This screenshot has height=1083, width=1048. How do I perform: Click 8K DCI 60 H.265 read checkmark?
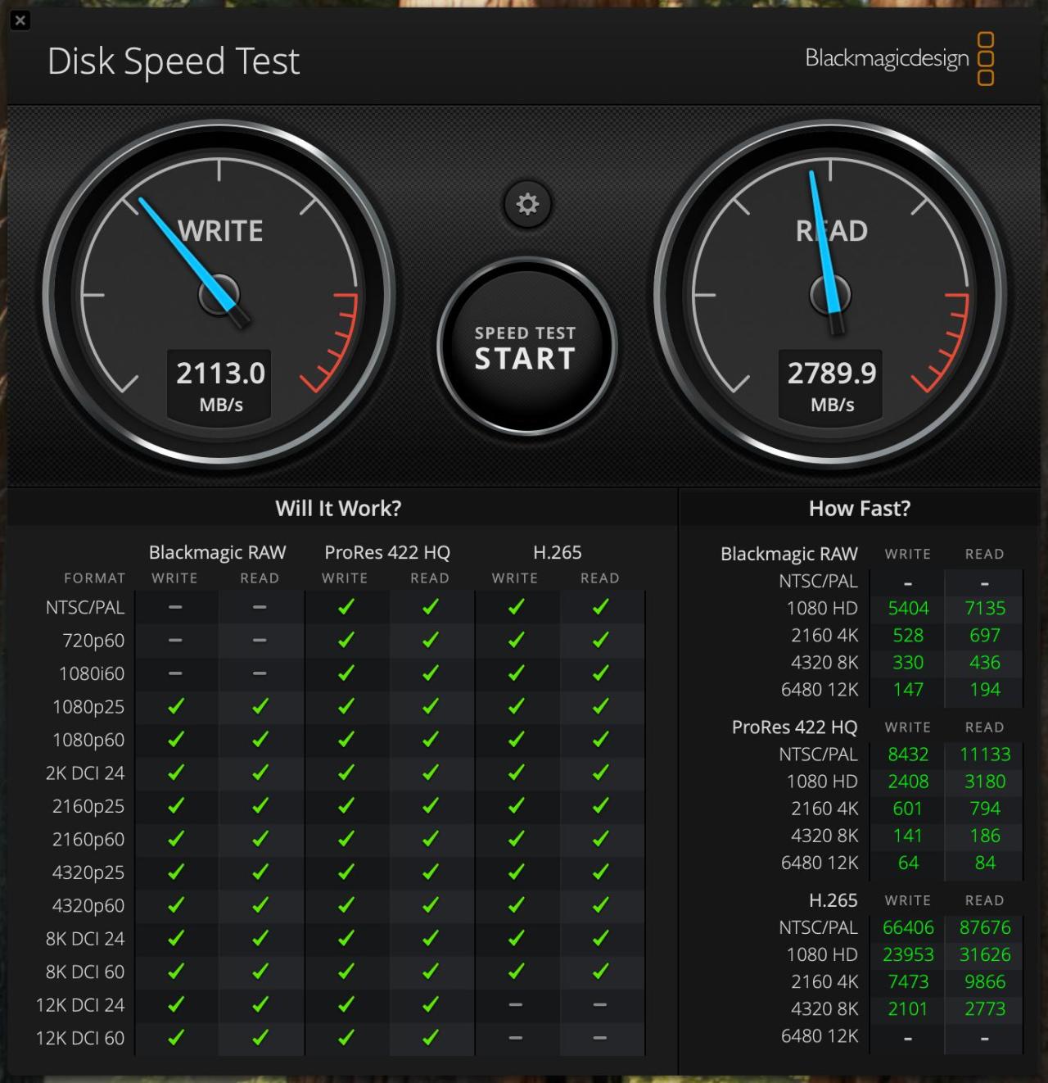tap(601, 972)
